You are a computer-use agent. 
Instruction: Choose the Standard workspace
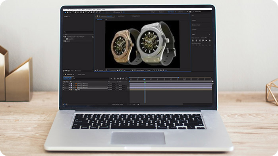click(161, 12)
